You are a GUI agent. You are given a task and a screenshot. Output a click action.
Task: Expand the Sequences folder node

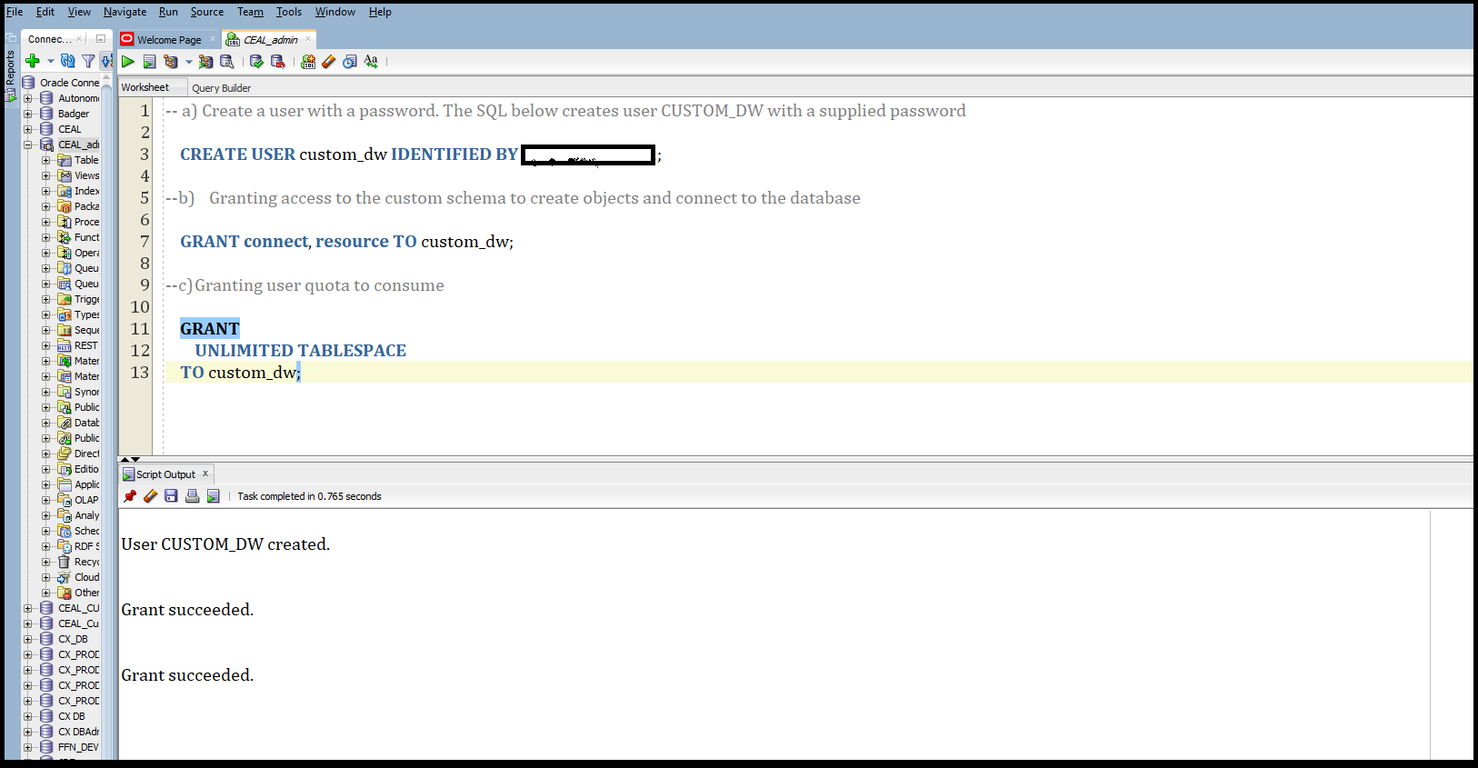click(46, 330)
